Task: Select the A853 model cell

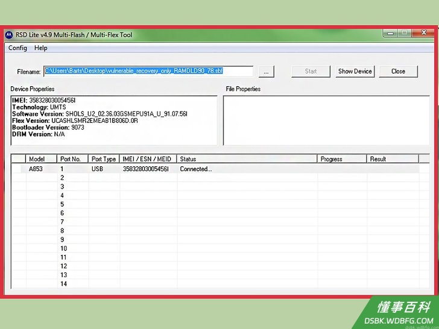Action: click(x=36, y=169)
